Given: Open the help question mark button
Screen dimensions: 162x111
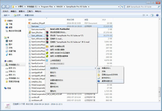Looking at the screenshot, I should [157, 15].
